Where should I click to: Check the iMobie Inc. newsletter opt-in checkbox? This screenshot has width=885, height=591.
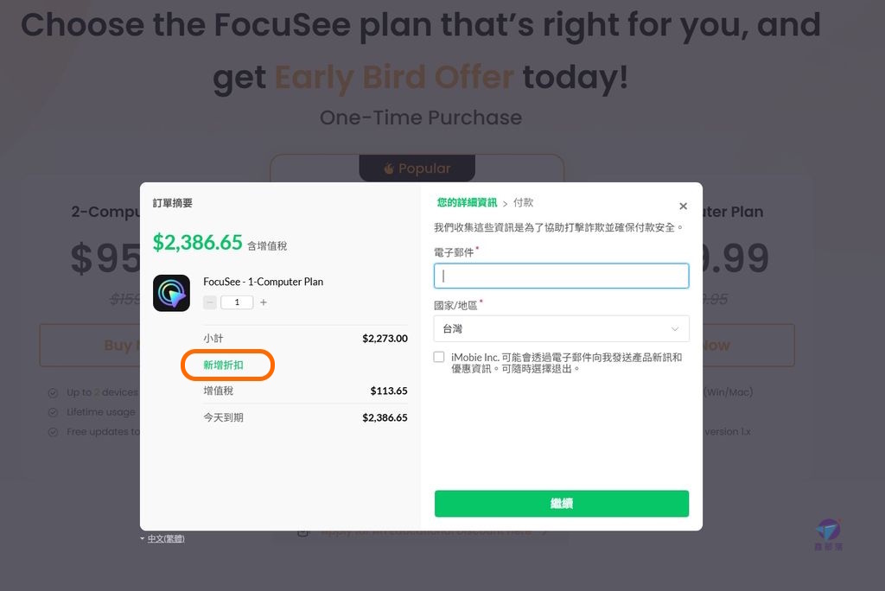[439, 357]
